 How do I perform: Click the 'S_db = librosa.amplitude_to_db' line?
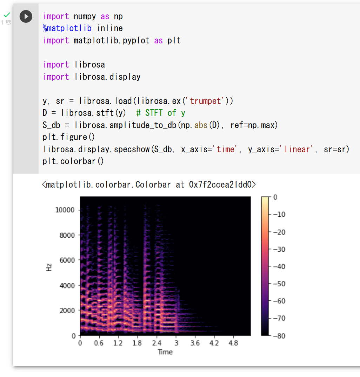[160, 125]
